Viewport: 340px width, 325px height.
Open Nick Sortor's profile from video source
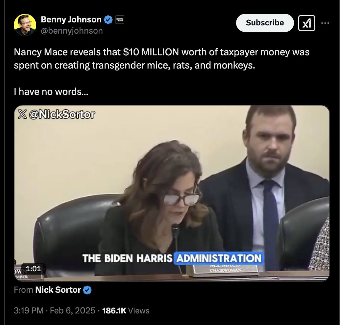pos(58,290)
